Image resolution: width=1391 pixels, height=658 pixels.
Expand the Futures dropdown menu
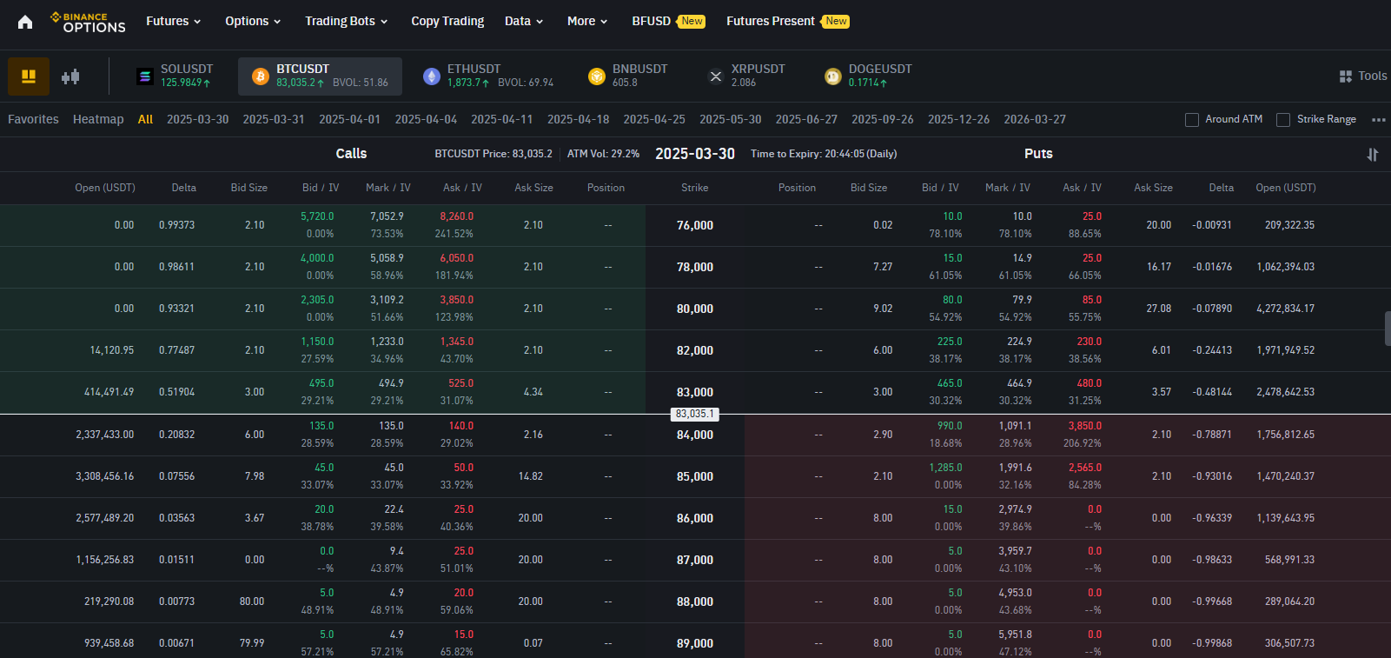pyautogui.click(x=174, y=21)
